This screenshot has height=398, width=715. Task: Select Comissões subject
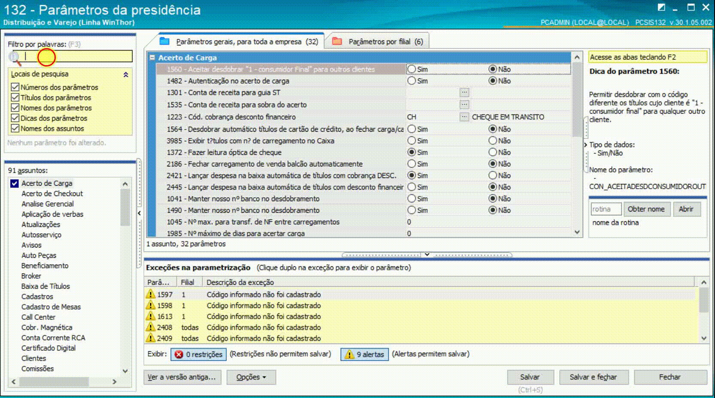coord(38,368)
